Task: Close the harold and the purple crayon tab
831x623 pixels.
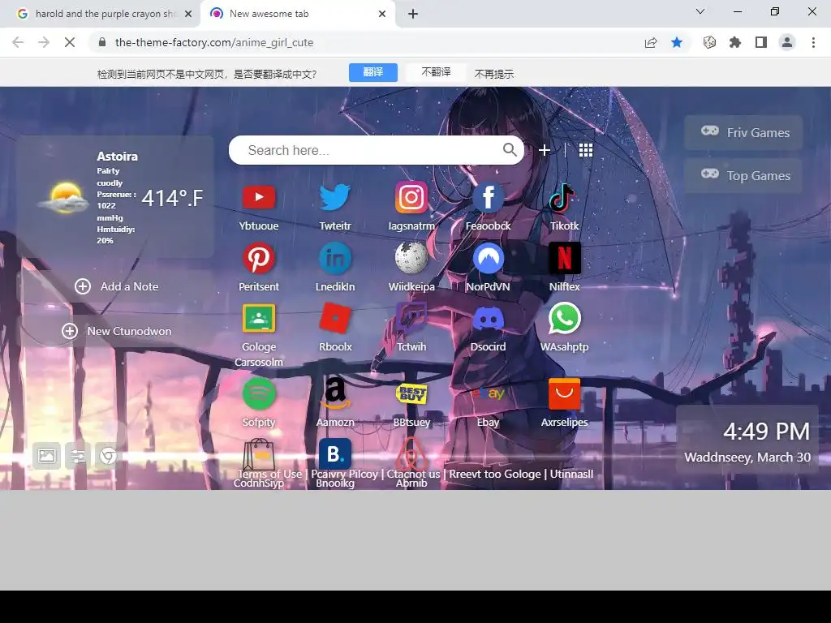Action: click(188, 14)
